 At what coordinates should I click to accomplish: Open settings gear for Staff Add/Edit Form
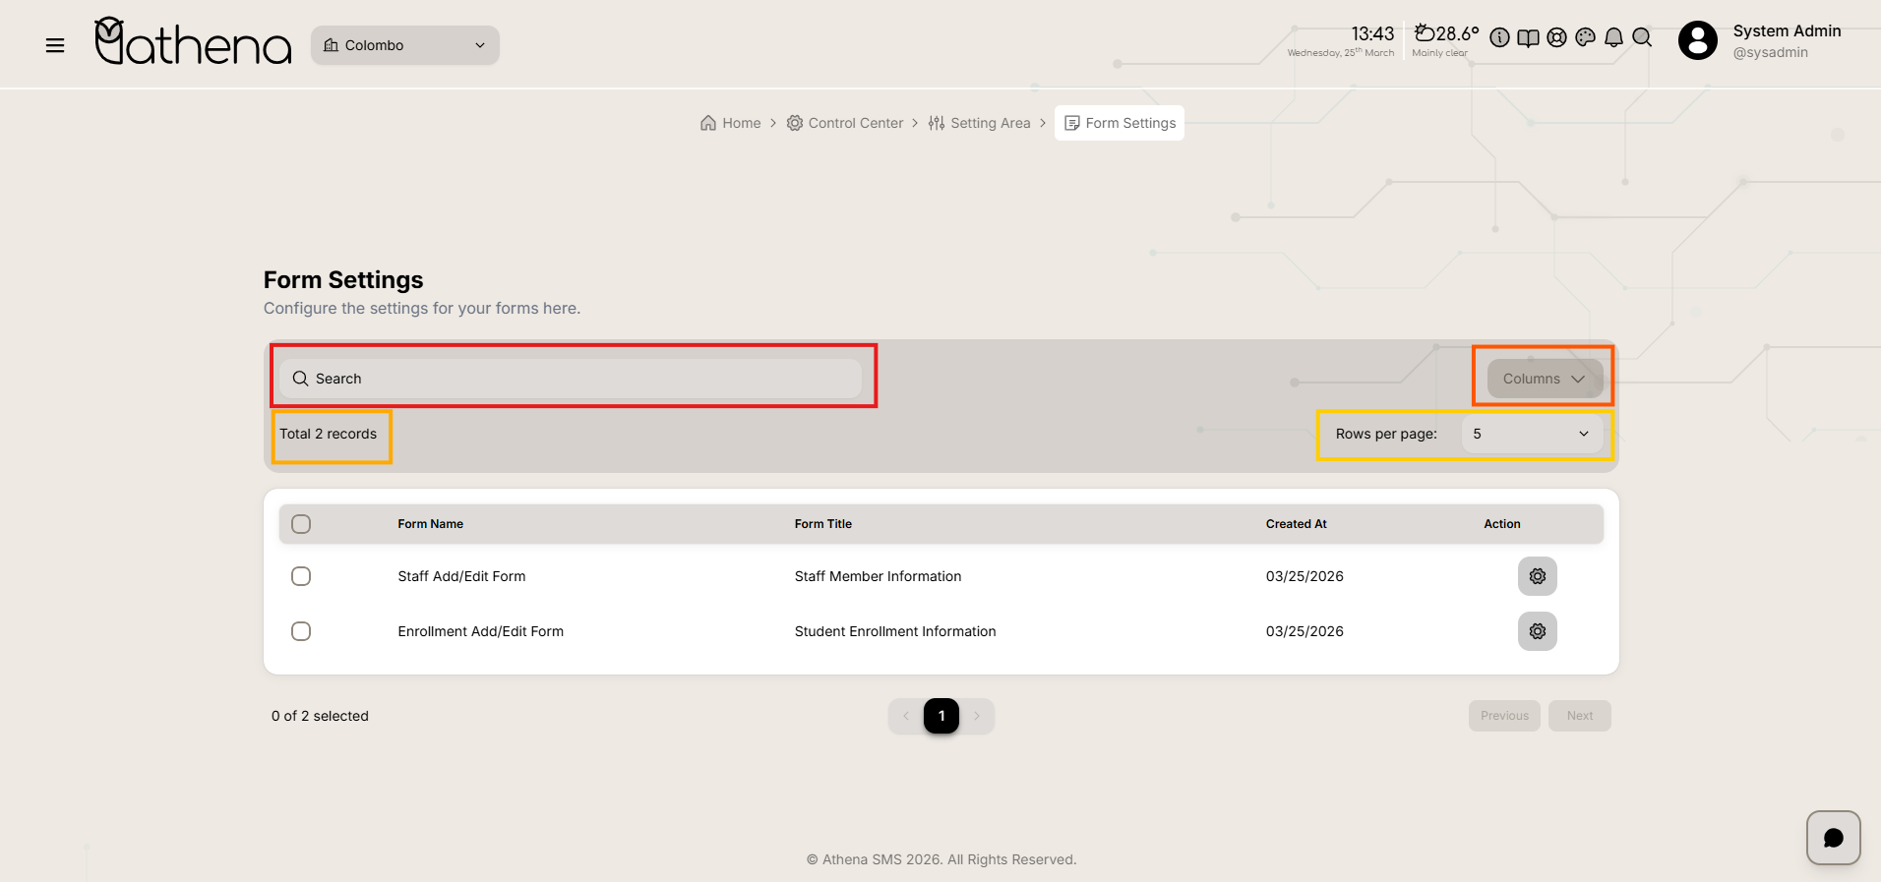tap(1537, 576)
